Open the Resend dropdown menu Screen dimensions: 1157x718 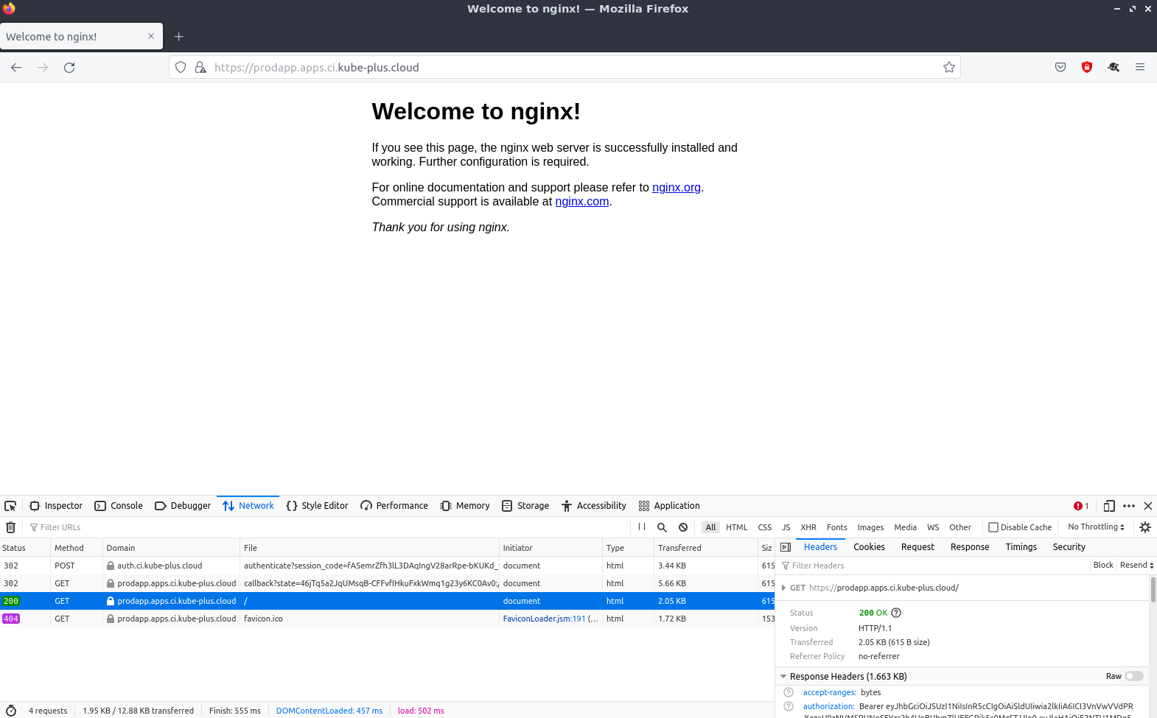[x=1136, y=565]
